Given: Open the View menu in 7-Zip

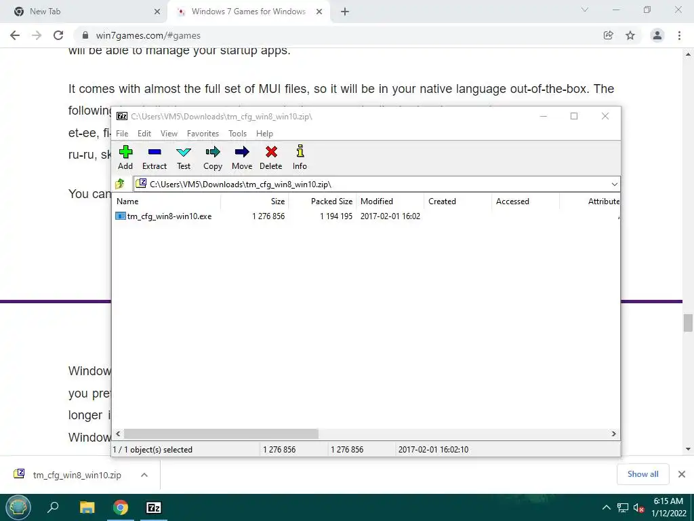Looking at the screenshot, I should coord(169,134).
